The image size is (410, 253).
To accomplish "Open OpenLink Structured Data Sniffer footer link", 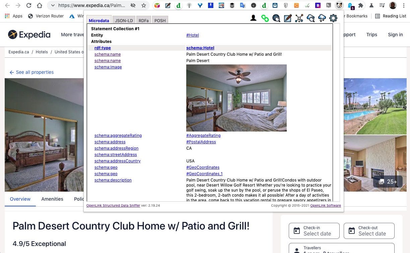I will [113, 205].
